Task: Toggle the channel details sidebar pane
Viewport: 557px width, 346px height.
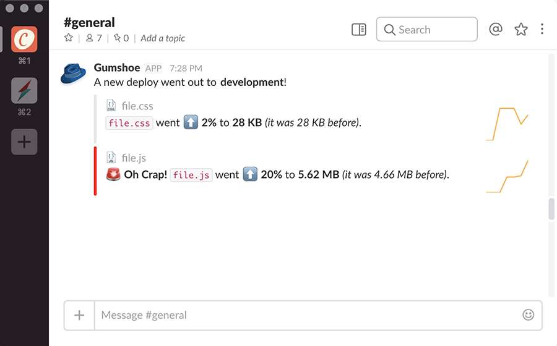Action: pyautogui.click(x=359, y=30)
